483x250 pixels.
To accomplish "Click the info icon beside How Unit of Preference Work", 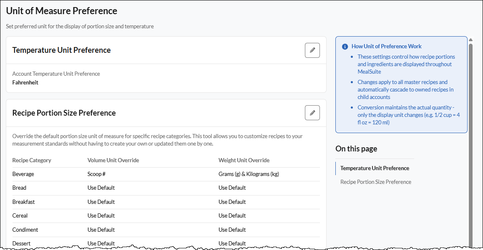I will pos(345,46).
